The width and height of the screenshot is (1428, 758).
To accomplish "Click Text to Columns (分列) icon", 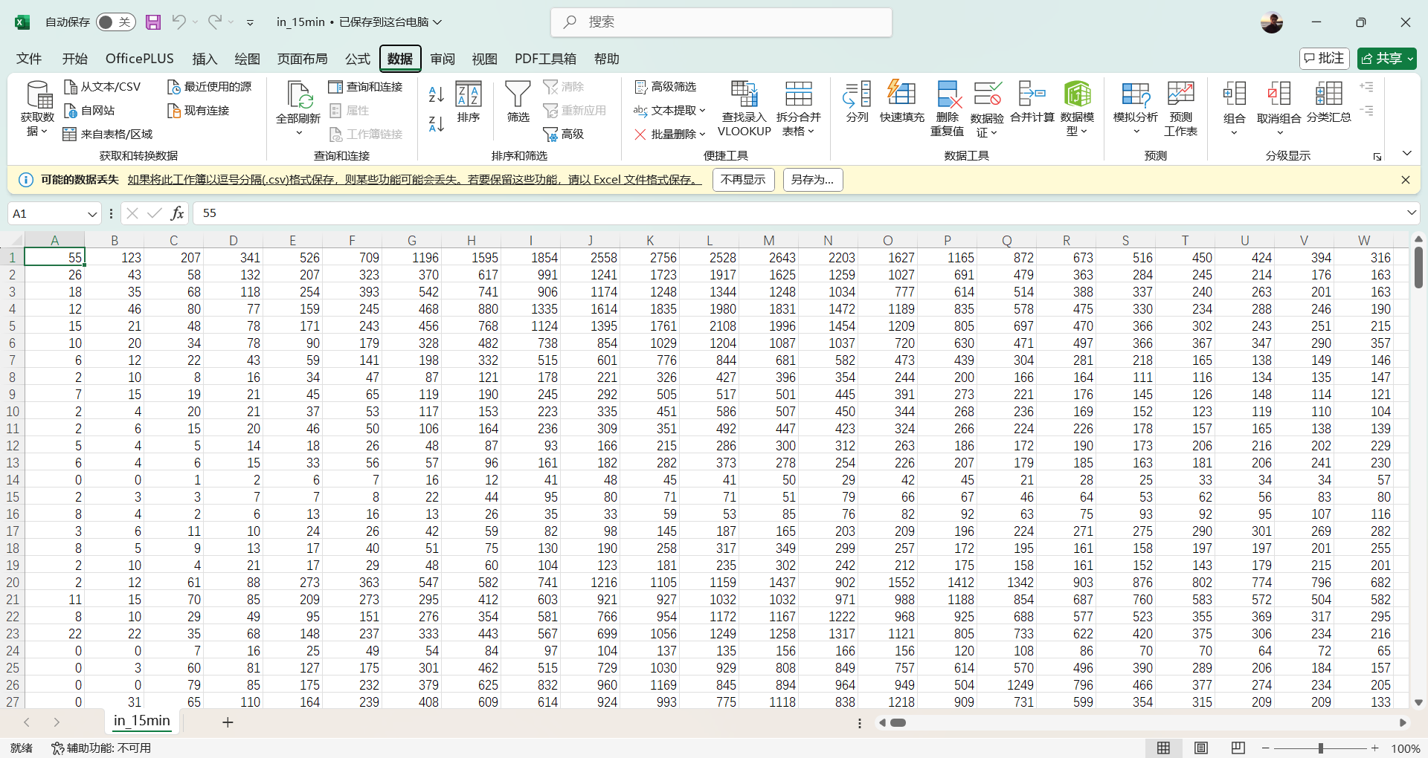I will (858, 102).
